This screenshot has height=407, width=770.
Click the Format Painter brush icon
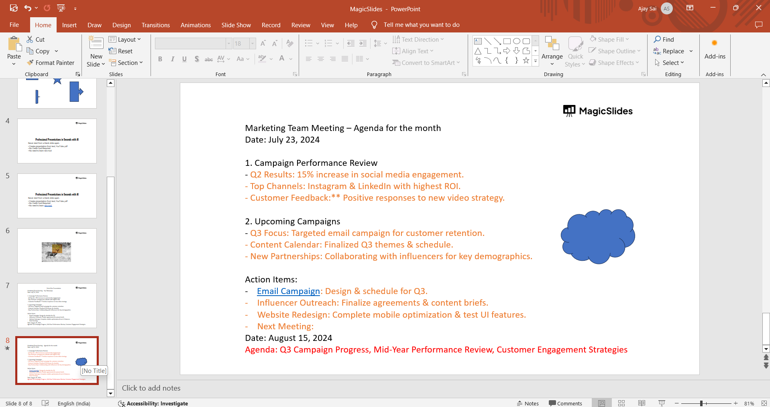pos(30,63)
